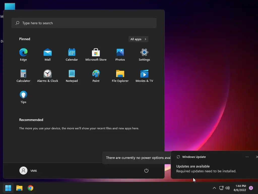The height and width of the screenshot is (194, 258).
Task: Click the Type here to search field
Action: tap(84, 23)
